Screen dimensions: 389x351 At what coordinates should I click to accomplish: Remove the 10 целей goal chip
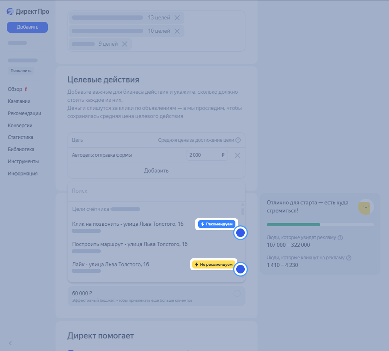coord(177,31)
